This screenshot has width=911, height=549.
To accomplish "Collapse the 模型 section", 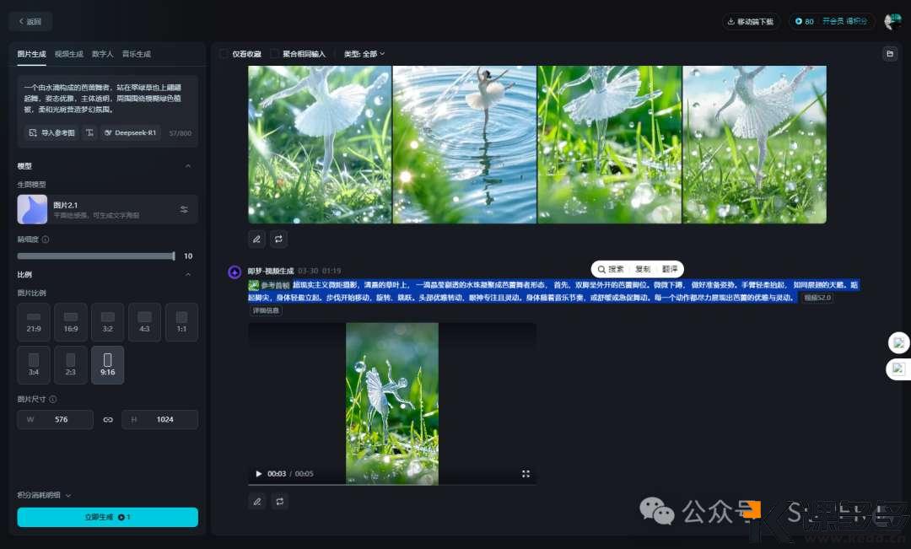I will [x=187, y=166].
